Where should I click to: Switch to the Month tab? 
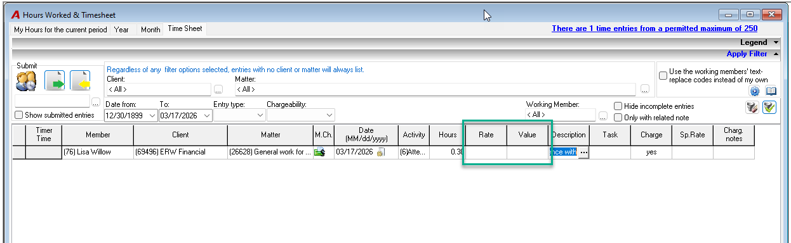pos(150,30)
